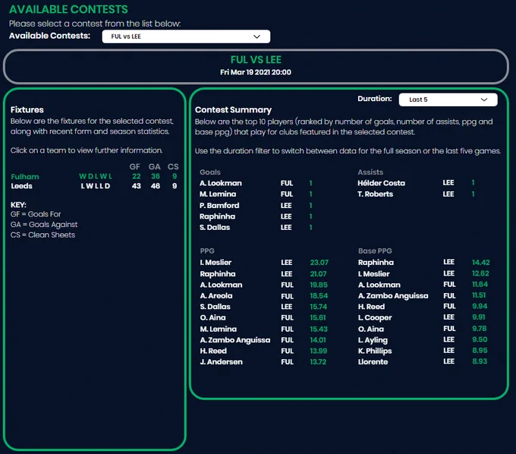Click K. Phillips in the Base PPG list

(375, 351)
